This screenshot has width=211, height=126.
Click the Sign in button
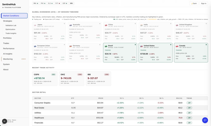[x=204, y=3]
